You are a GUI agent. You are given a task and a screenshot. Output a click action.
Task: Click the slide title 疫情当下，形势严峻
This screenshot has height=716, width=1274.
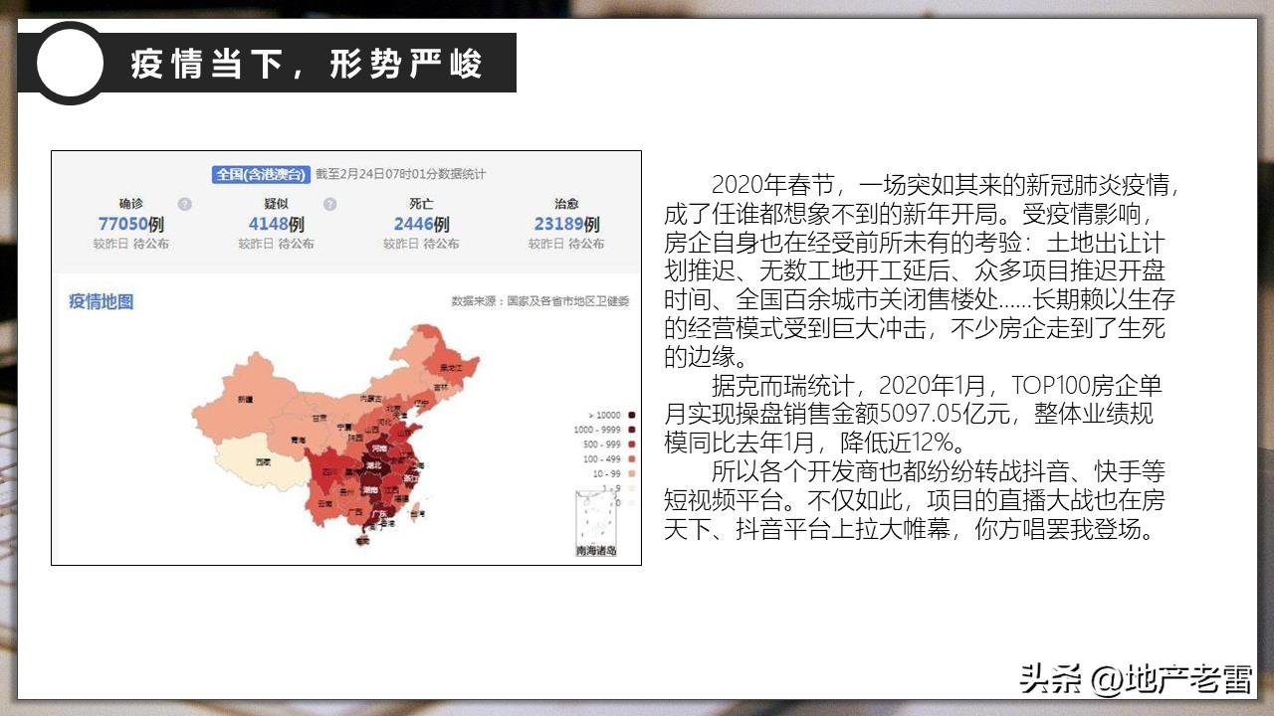[x=307, y=64]
